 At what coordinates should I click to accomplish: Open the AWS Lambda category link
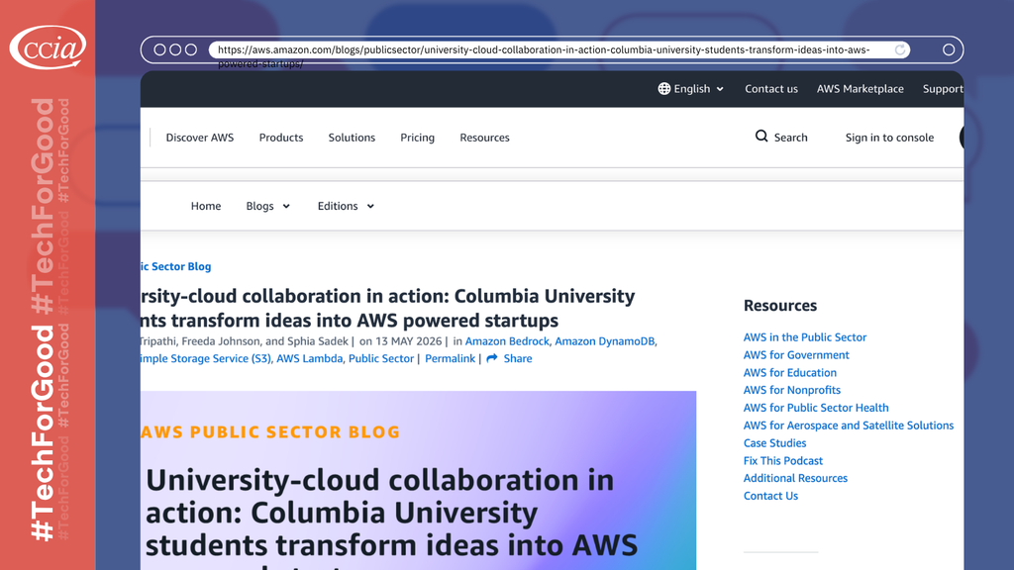click(309, 358)
